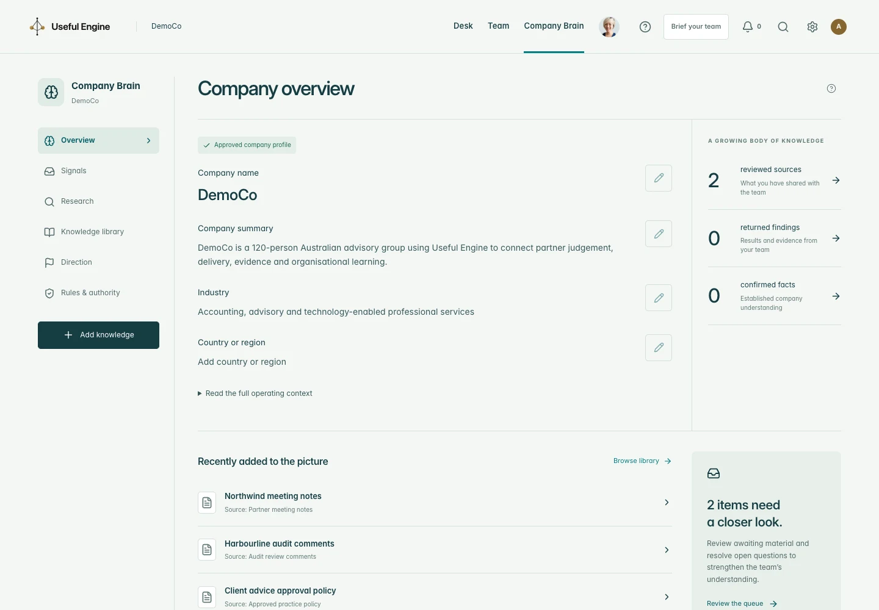
Task: Expand 'Read the full operating context'
Action: tap(255, 393)
